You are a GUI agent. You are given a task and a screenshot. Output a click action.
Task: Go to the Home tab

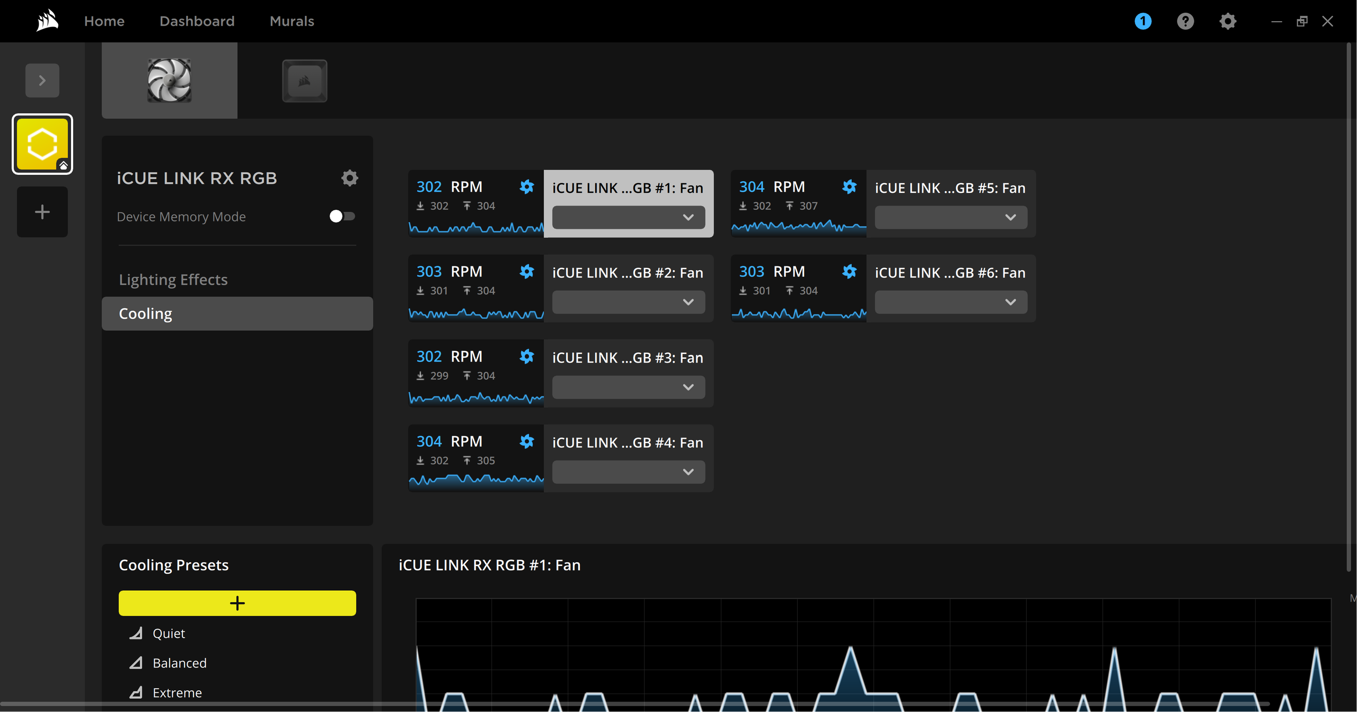click(104, 21)
